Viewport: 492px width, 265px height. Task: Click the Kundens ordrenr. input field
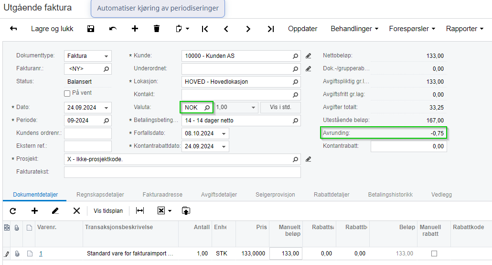pyautogui.click(x=88, y=133)
